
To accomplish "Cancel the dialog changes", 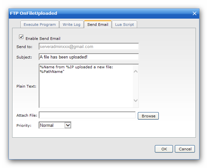I will pos(185,149).
